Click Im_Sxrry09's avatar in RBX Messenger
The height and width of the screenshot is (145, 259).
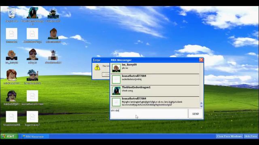pyautogui.click(x=116, y=68)
